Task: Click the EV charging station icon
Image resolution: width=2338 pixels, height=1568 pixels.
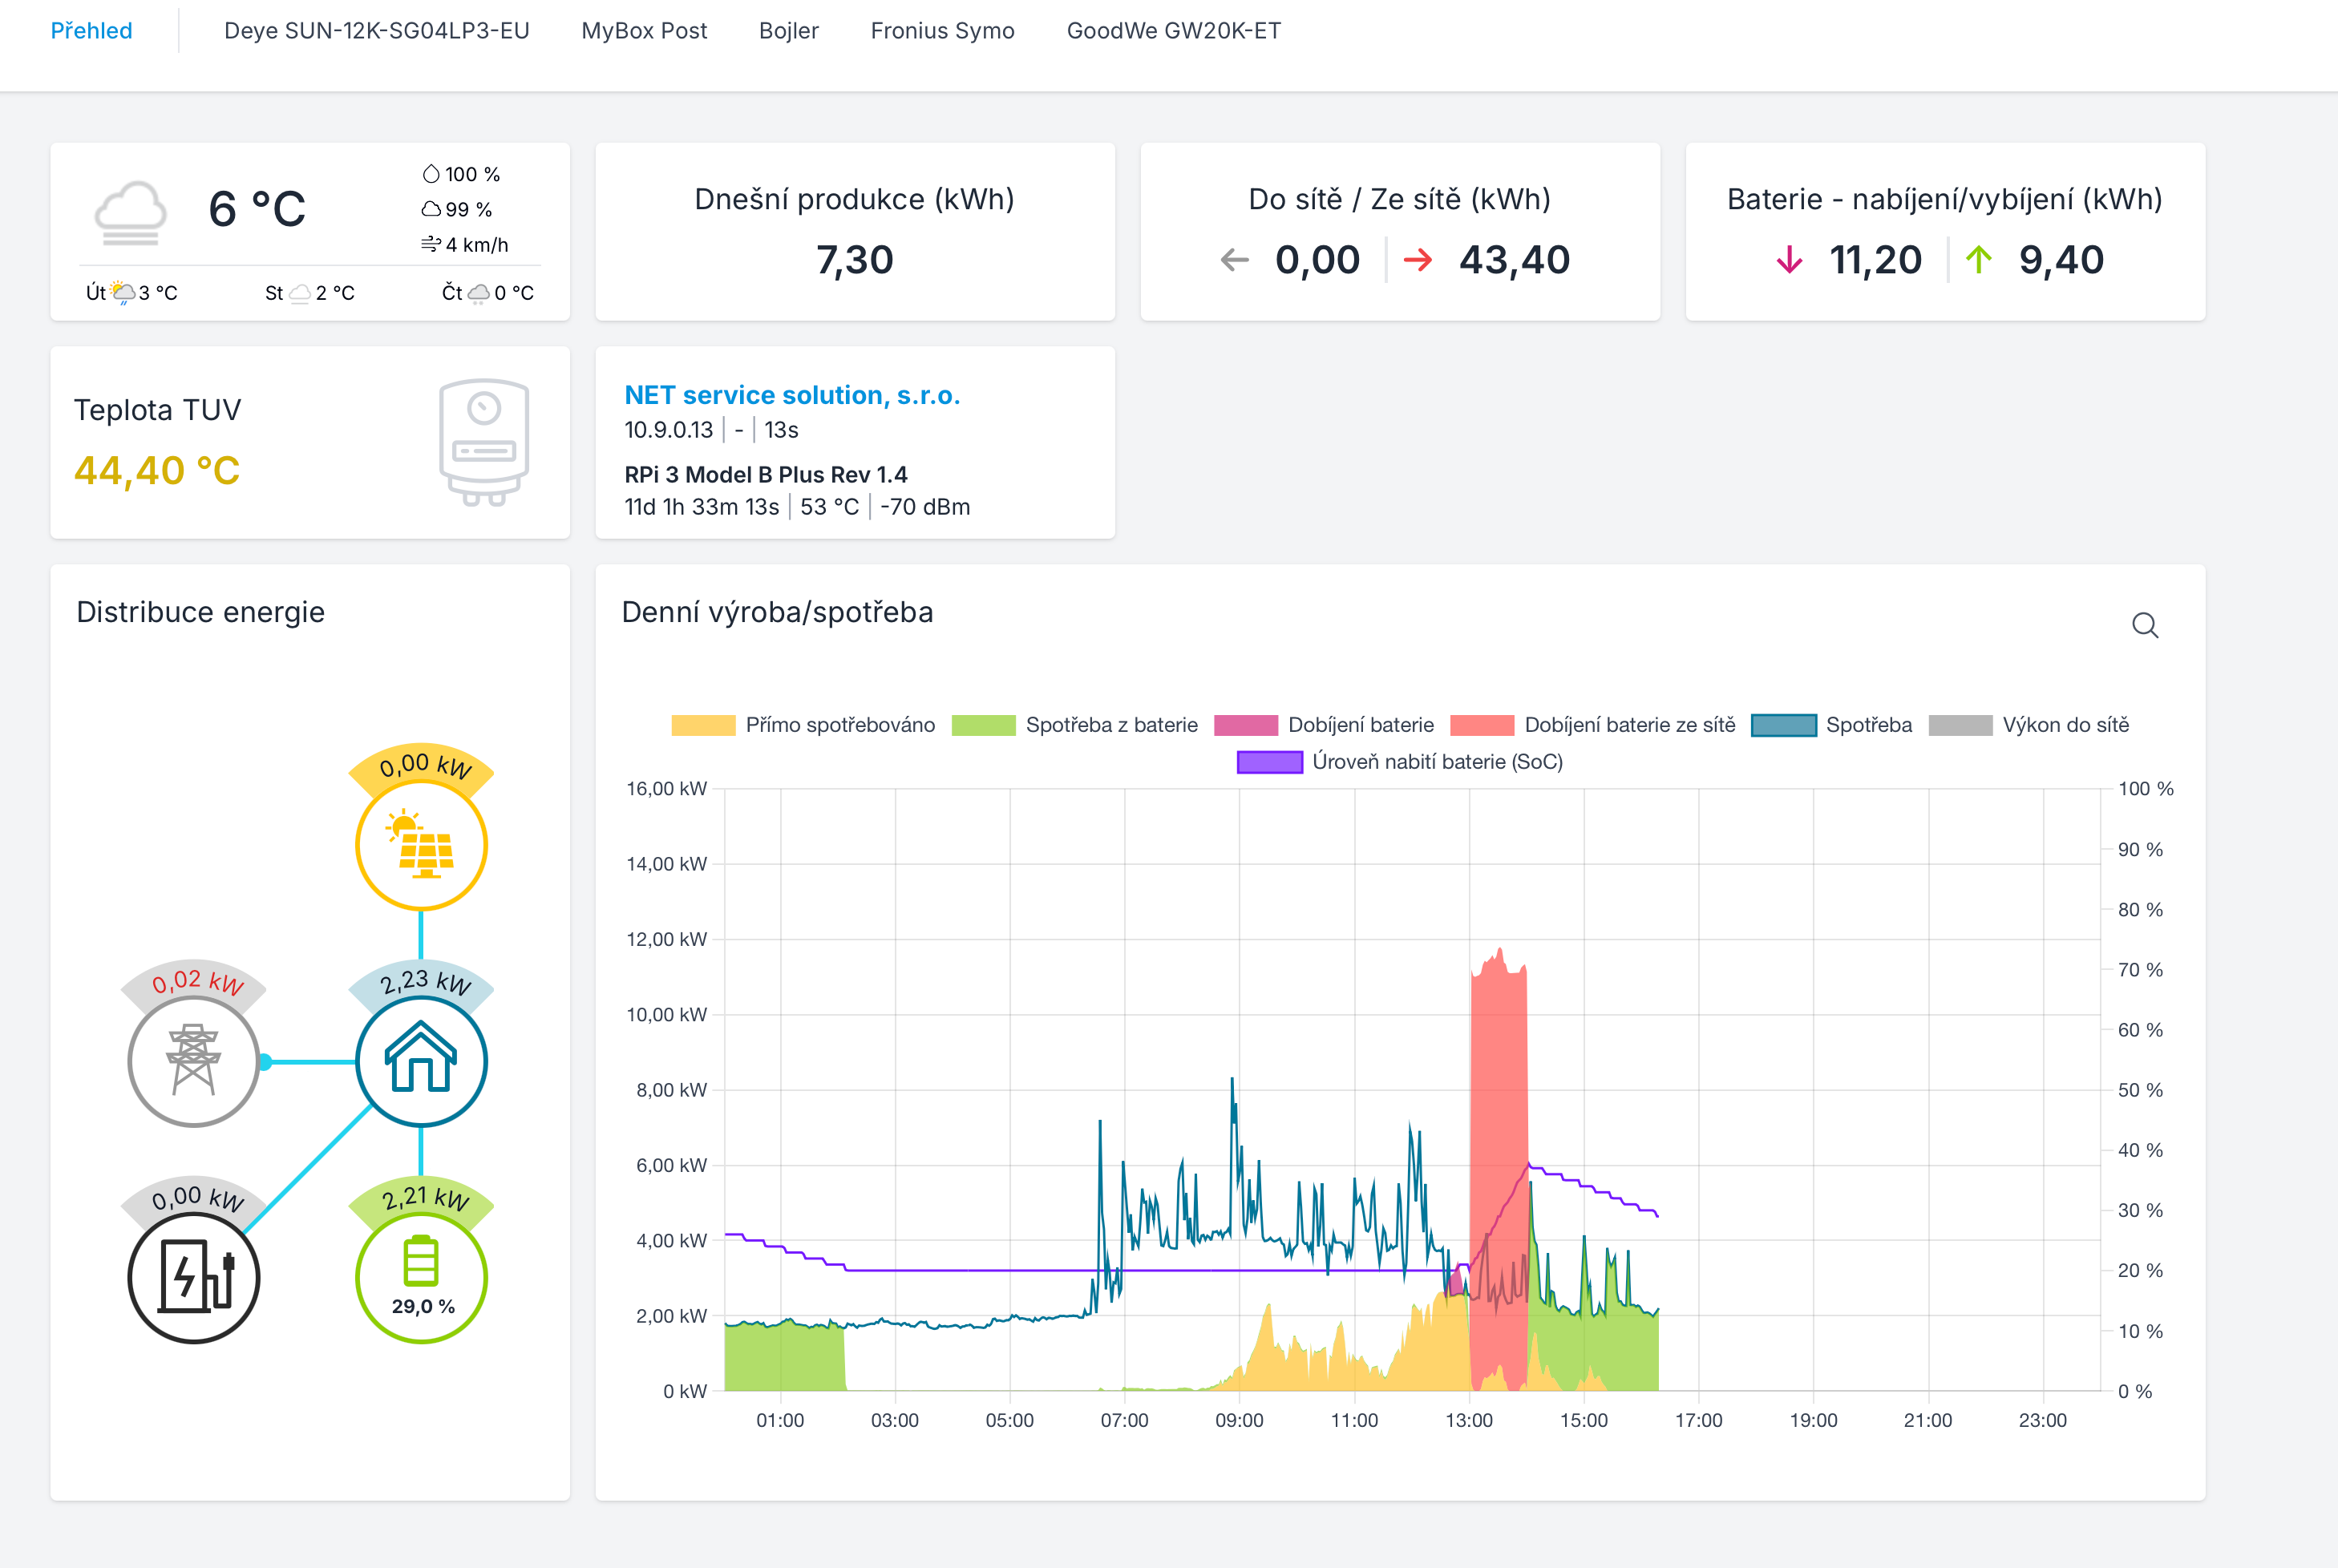Action: [193, 1277]
